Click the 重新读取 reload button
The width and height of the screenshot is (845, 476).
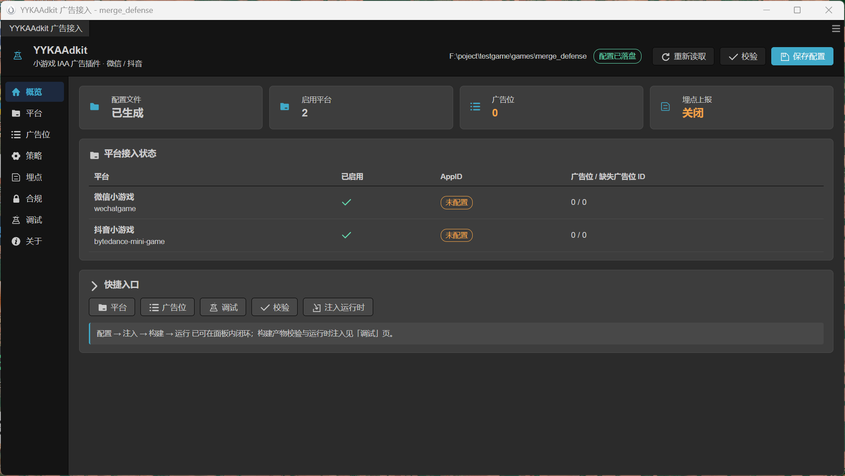pos(683,56)
